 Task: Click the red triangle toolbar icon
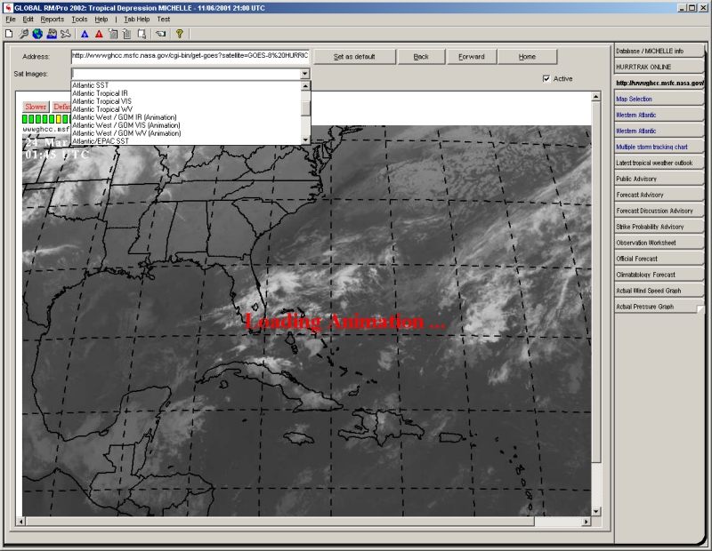[99, 34]
